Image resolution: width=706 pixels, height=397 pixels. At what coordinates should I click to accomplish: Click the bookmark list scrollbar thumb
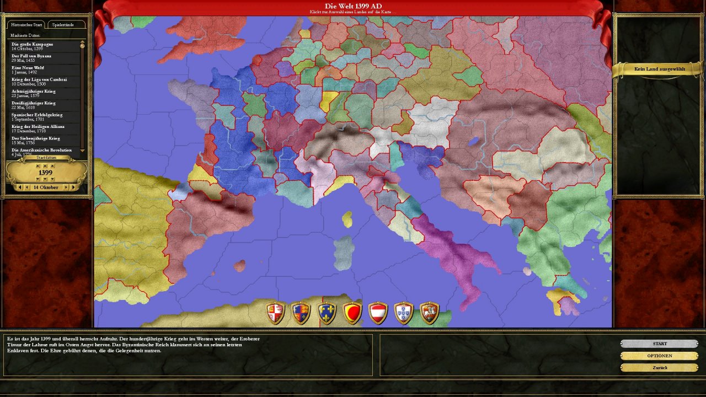pyautogui.click(x=83, y=46)
